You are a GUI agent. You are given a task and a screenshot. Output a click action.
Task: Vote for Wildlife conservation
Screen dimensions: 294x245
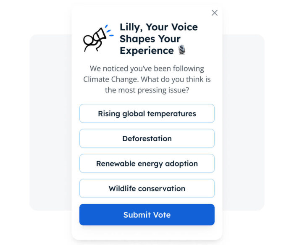coord(147,188)
